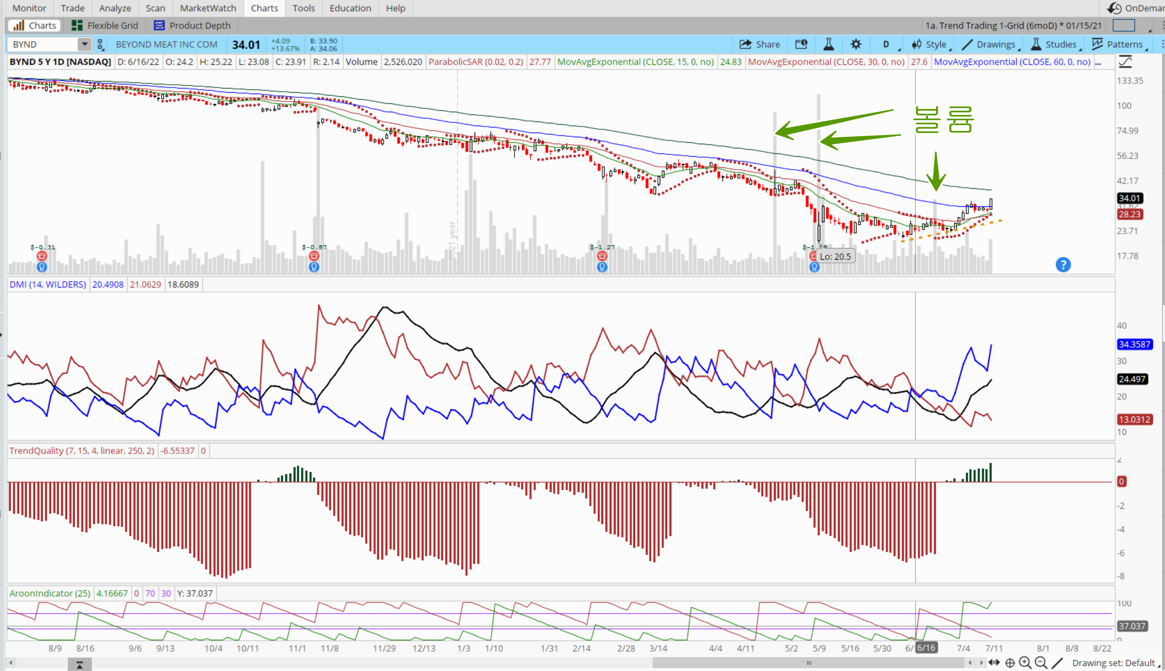Open the D timeframe dropdown
Screen dimensions: 1165x671
tap(886, 45)
